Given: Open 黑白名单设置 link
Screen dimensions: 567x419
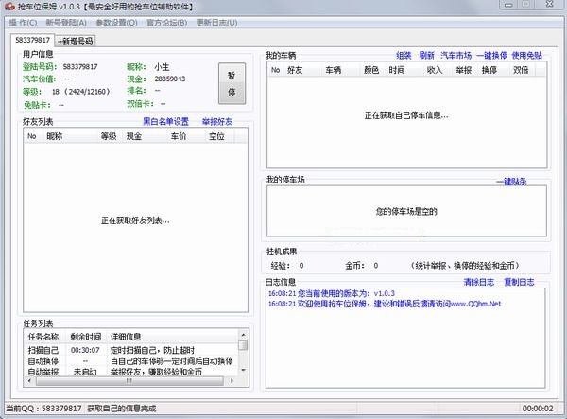Looking at the screenshot, I should click(165, 122).
